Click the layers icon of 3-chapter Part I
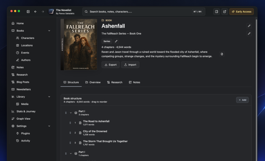 pyautogui.click(x=76, y=113)
